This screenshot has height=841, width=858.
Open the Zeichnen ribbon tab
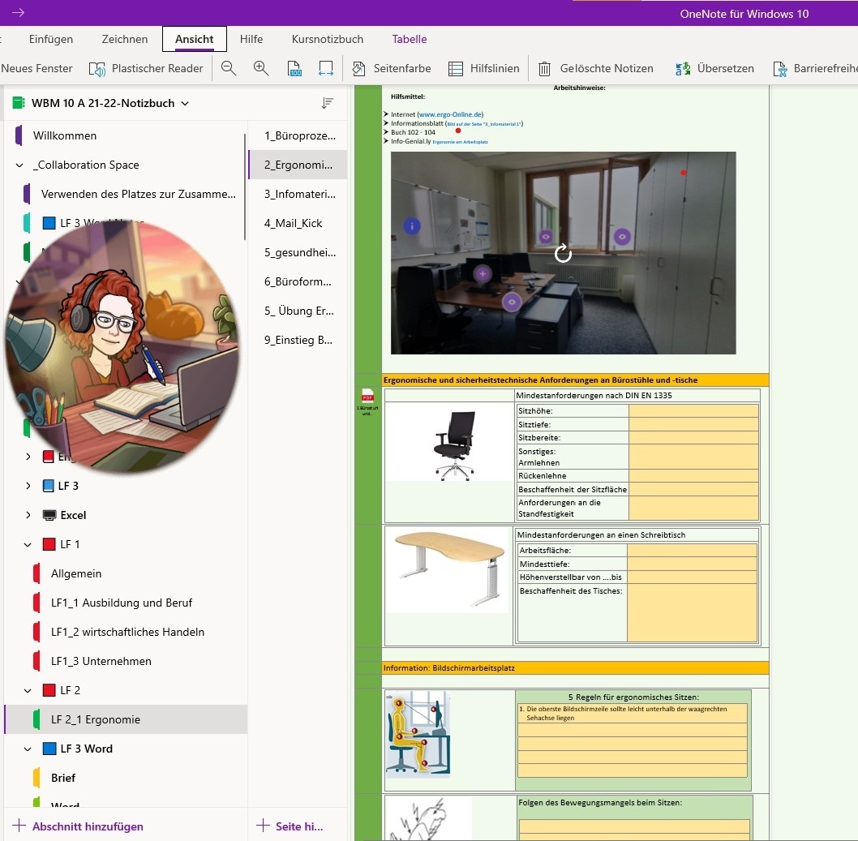(125, 39)
